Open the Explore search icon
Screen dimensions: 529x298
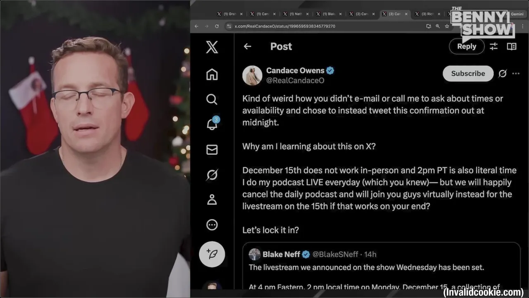[212, 99]
